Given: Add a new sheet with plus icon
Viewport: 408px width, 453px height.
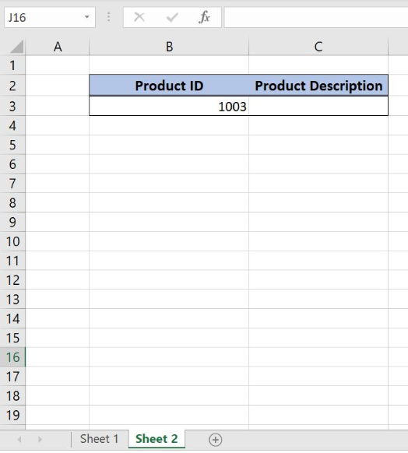Looking at the screenshot, I should (x=215, y=440).
